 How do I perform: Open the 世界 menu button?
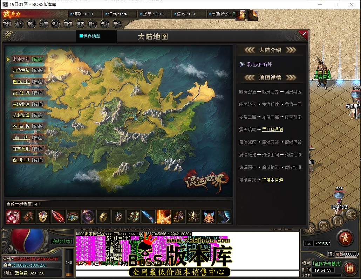click(x=80, y=24)
